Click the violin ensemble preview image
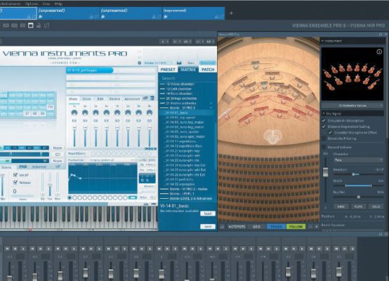Screen dimensions: 389x281 (x=352, y=74)
